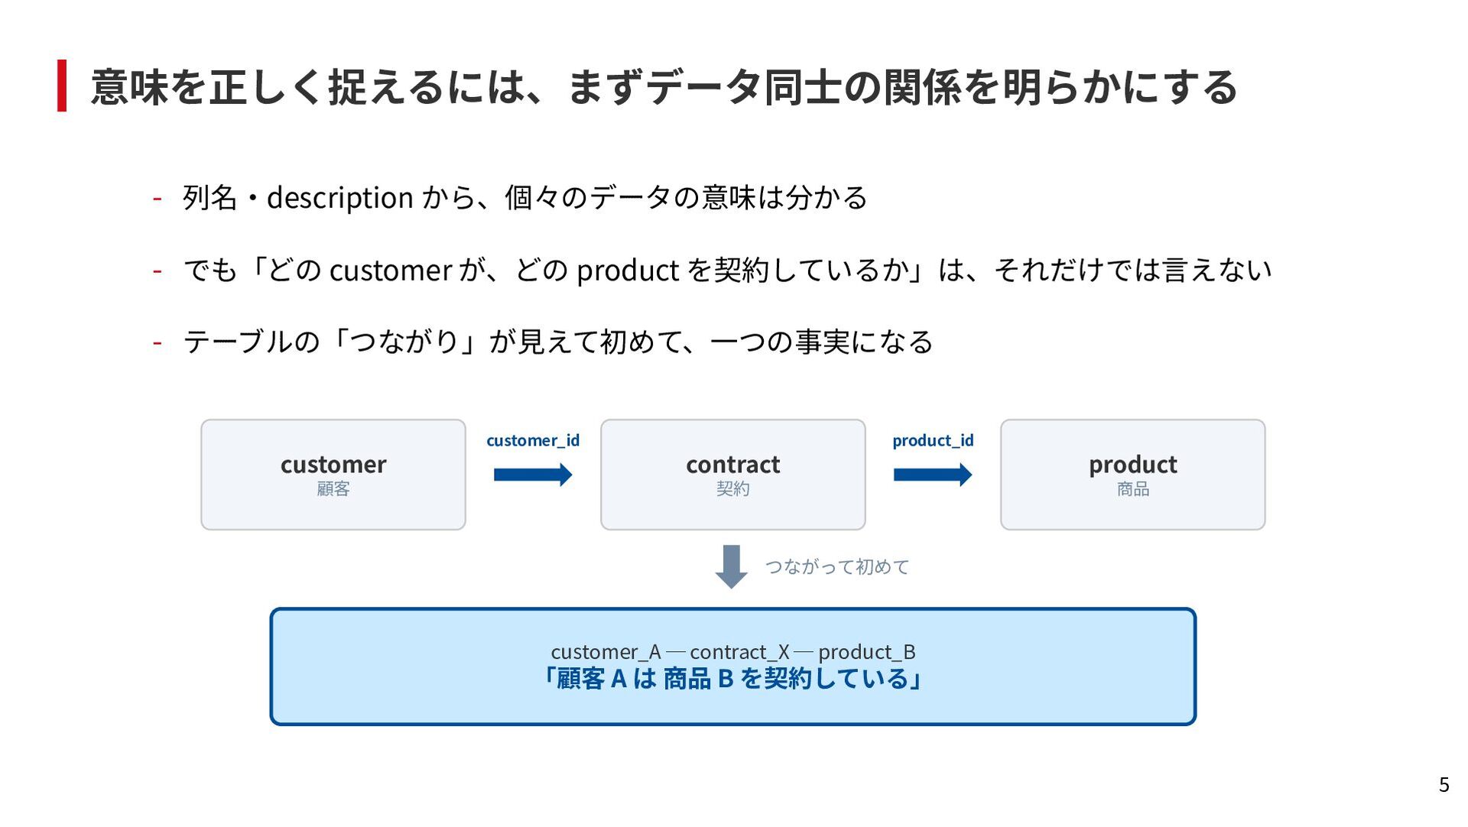Click the つながって初めて caption
This screenshot has width=1468, height=827.
837,566
